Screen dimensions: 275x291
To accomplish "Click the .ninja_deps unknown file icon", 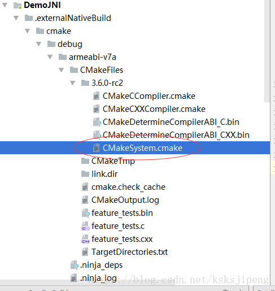I will pyautogui.click(x=75, y=265).
